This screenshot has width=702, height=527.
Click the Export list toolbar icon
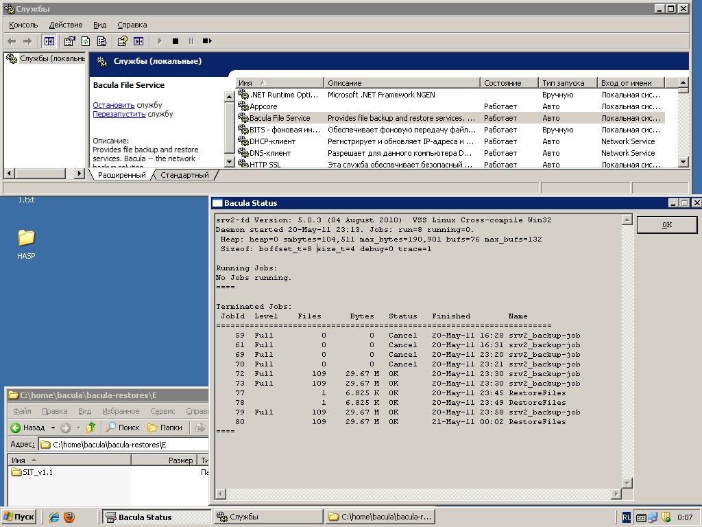(x=101, y=41)
